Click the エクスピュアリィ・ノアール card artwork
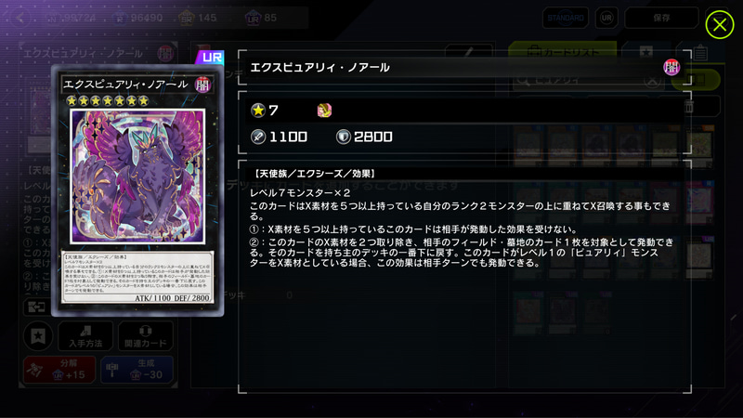The height and width of the screenshot is (418, 743). pyautogui.click(x=137, y=176)
